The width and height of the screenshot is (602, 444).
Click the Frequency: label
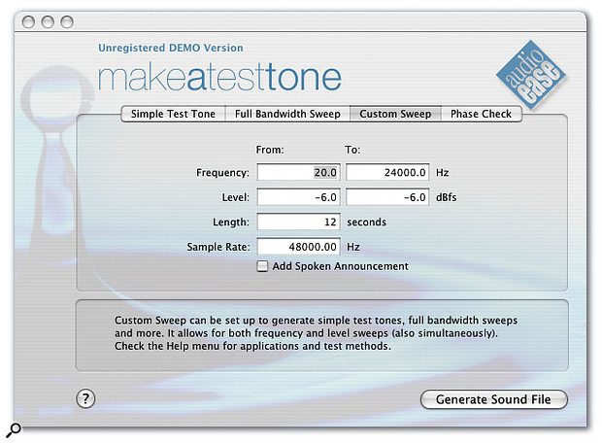click(222, 173)
